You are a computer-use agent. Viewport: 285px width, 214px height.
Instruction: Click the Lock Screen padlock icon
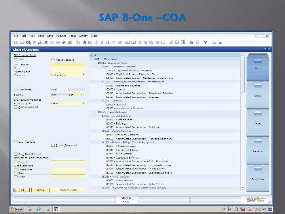[x=70, y=42]
